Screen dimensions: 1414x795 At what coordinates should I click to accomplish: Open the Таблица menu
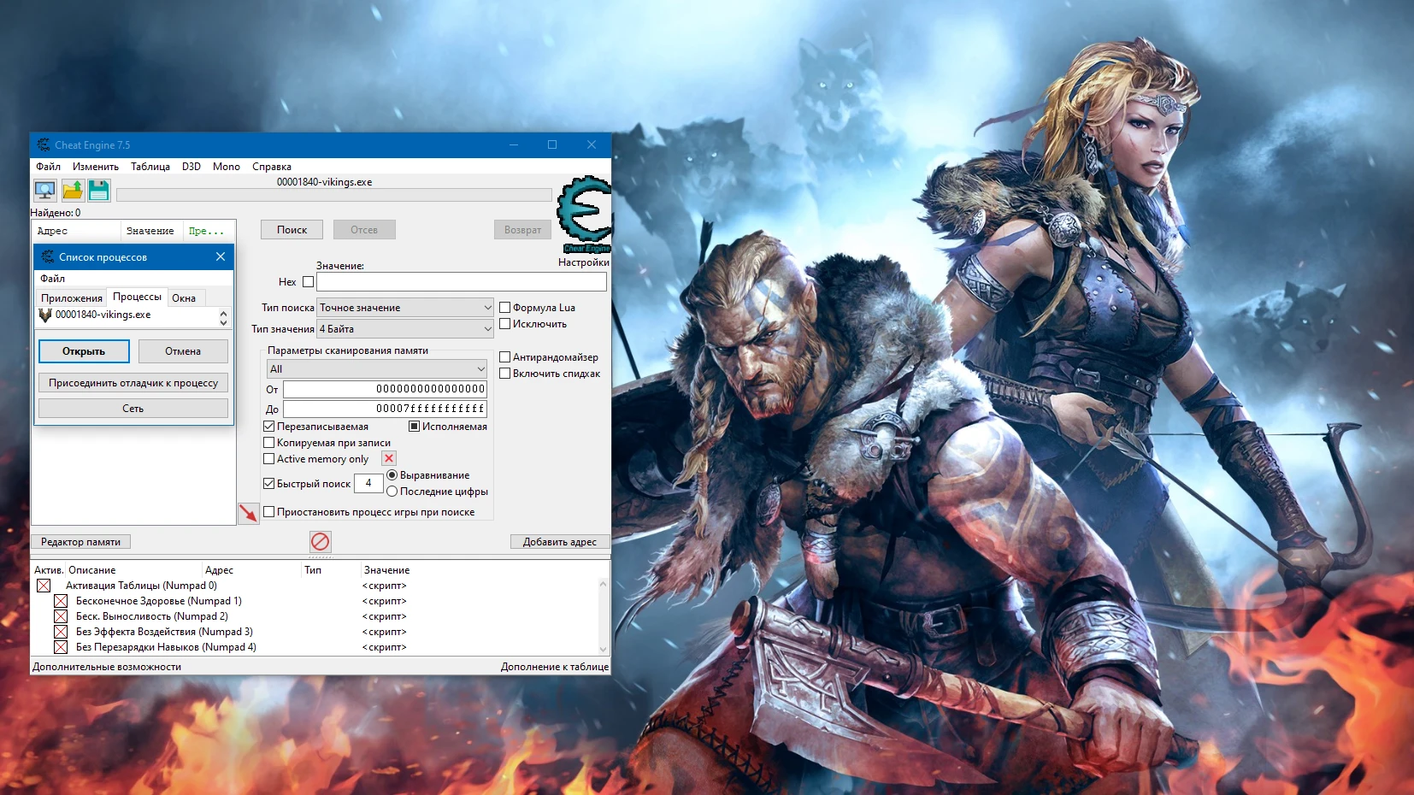coord(150,166)
